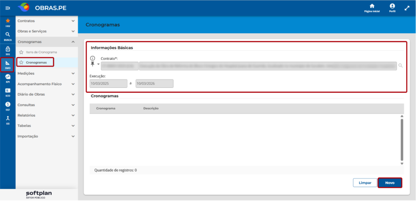Click the Contrato magnifier search icon
Image resolution: width=416 pixels, height=201 pixels.
(400, 66)
